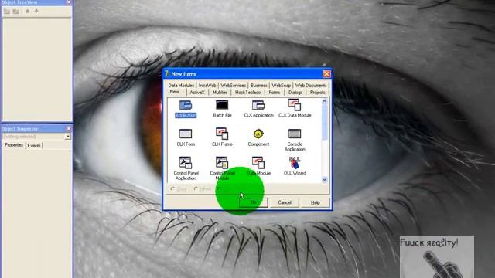Show Events tab in Object Inspector
This screenshot has height=278, width=495.
tap(34, 146)
